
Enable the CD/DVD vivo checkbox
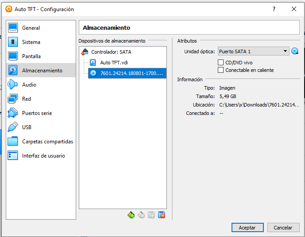pos(221,63)
